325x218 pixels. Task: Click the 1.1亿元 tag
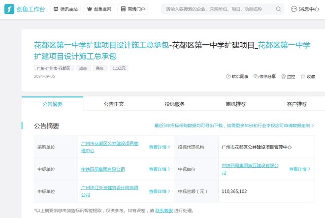pos(119,68)
